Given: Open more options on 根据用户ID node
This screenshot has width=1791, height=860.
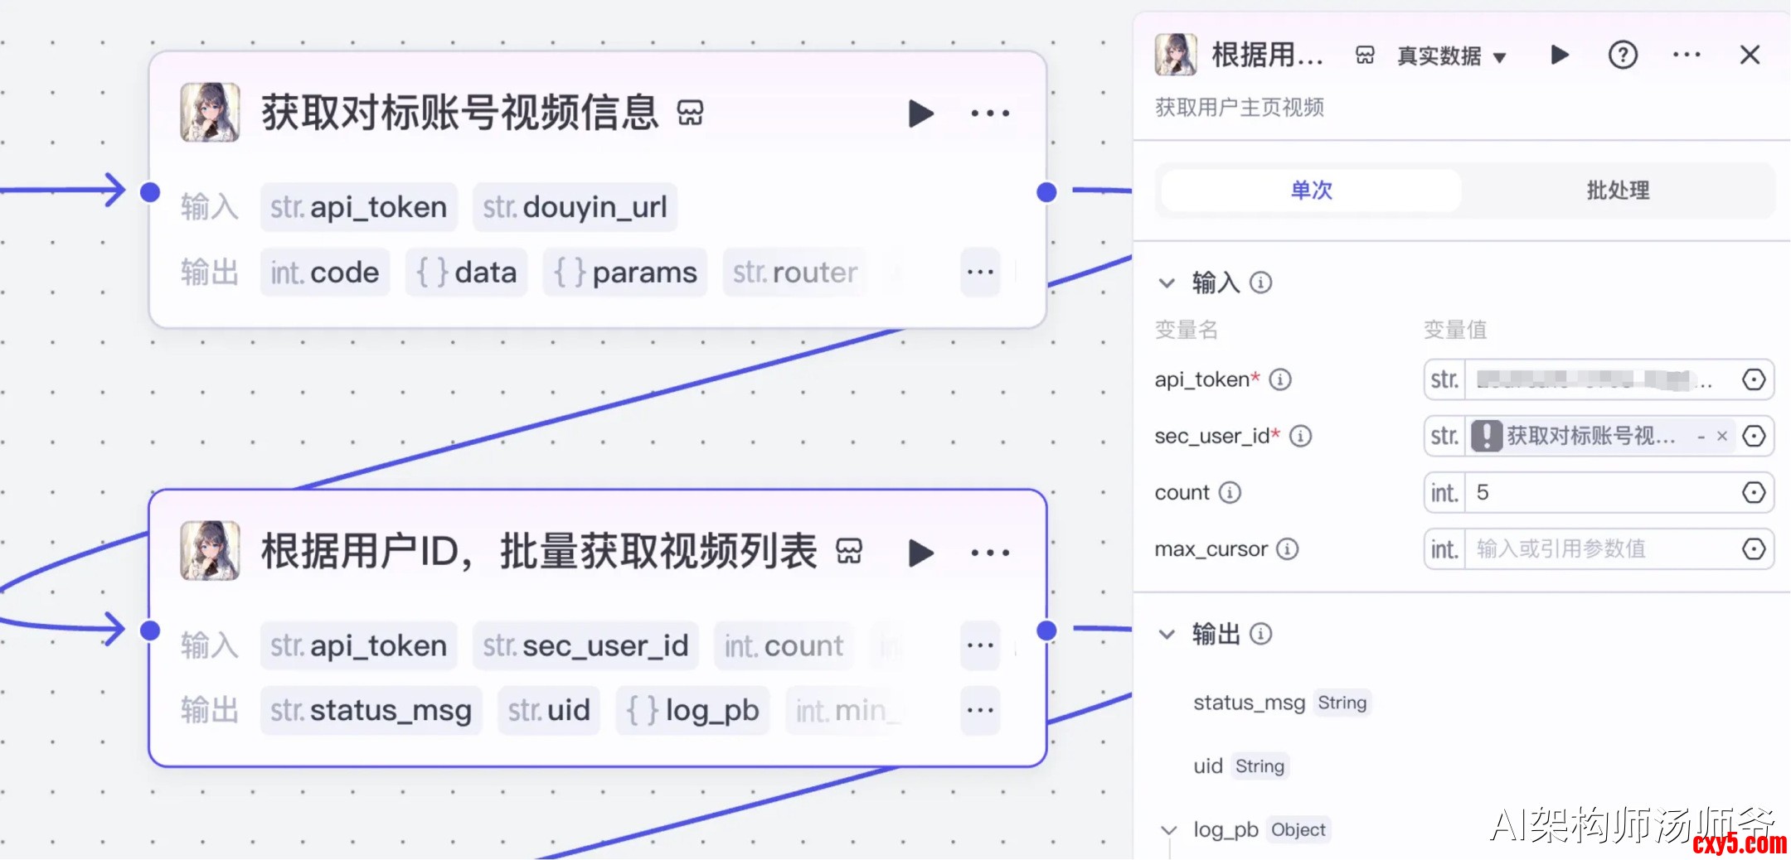Looking at the screenshot, I should coord(990,553).
